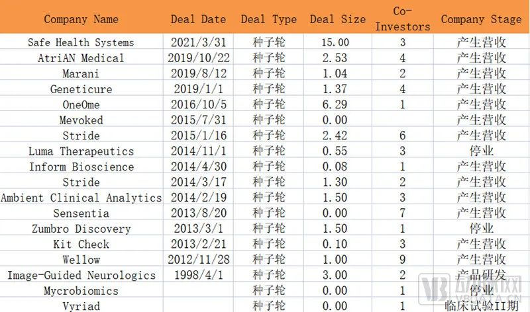Viewport: 530px width, 312px height.
Task: Select the Deal Date column header
Action: 198,19
